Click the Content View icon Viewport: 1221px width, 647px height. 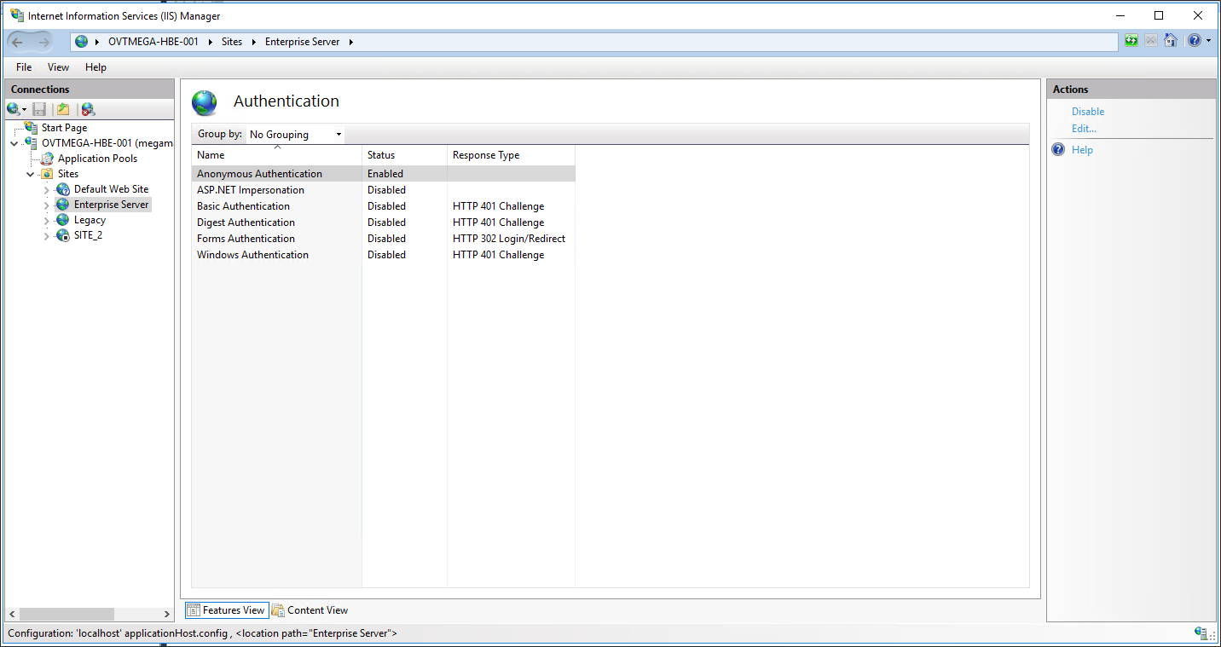[278, 610]
